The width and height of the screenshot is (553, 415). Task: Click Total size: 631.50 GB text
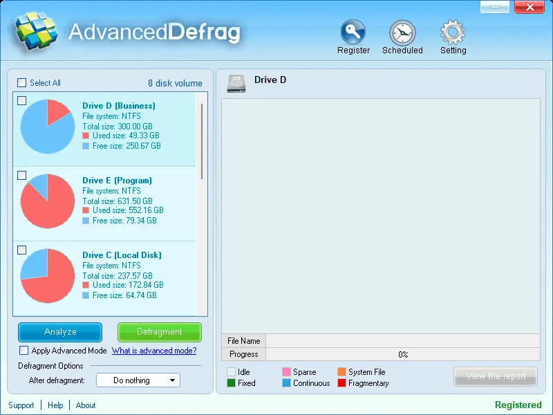pos(118,201)
